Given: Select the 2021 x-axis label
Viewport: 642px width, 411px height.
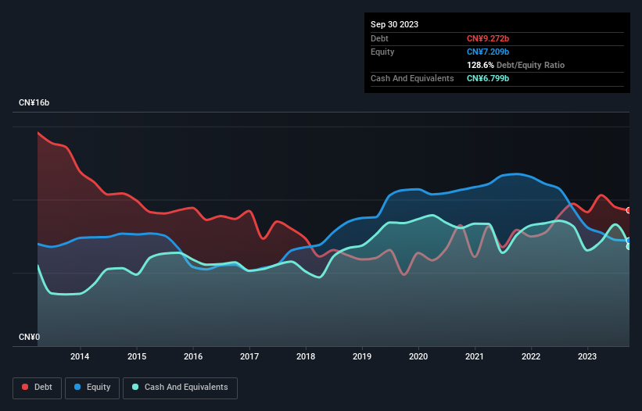Looking at the screenshot, I should tap(475, 356).
